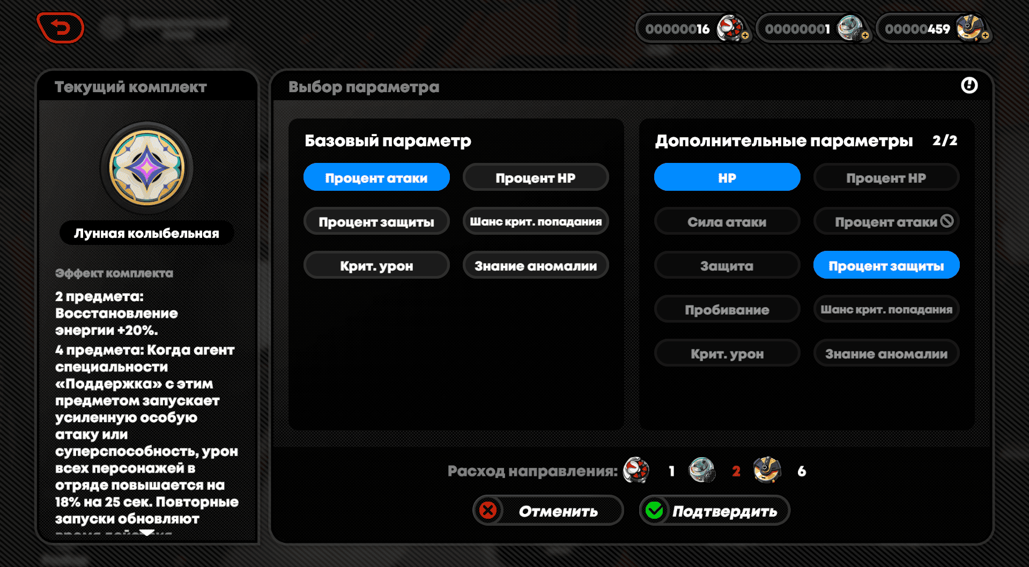
Task: Add more silver disc currency (00000001)
Action: pyautogui.click(x=865, y=35)
